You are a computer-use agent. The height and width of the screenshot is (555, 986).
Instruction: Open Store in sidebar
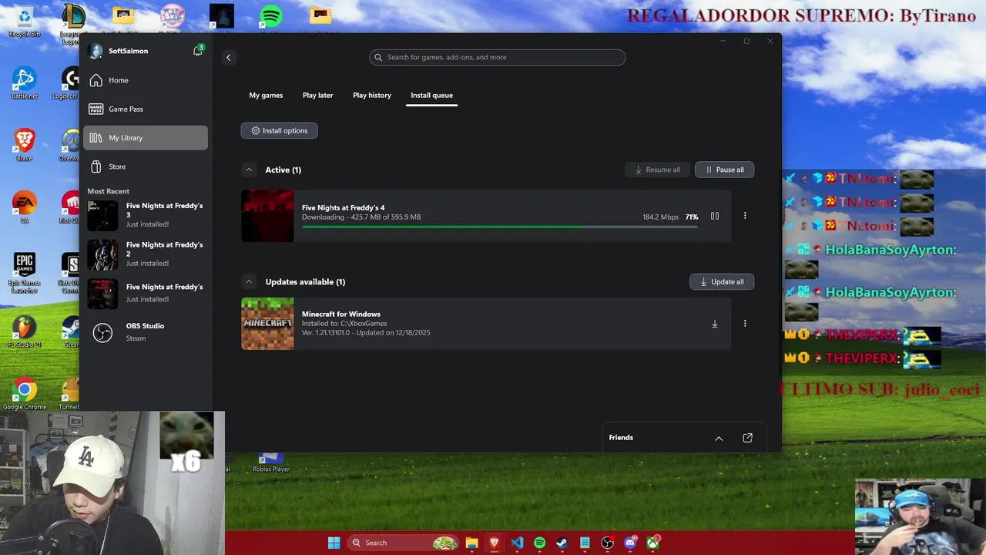point(146,166)
